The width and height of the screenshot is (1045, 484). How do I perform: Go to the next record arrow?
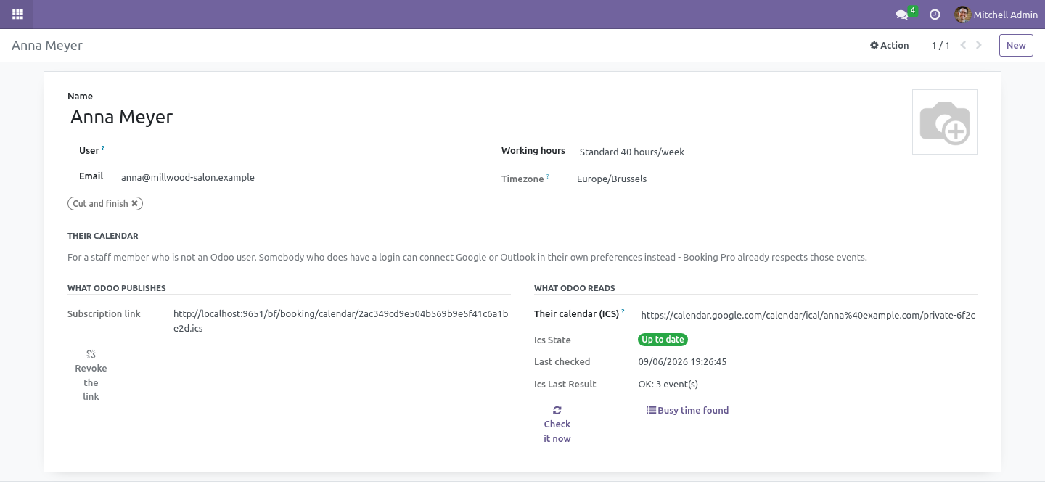tap(979, 45)
